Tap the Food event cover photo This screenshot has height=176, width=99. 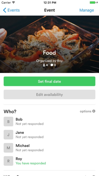[x=49, y=44]
